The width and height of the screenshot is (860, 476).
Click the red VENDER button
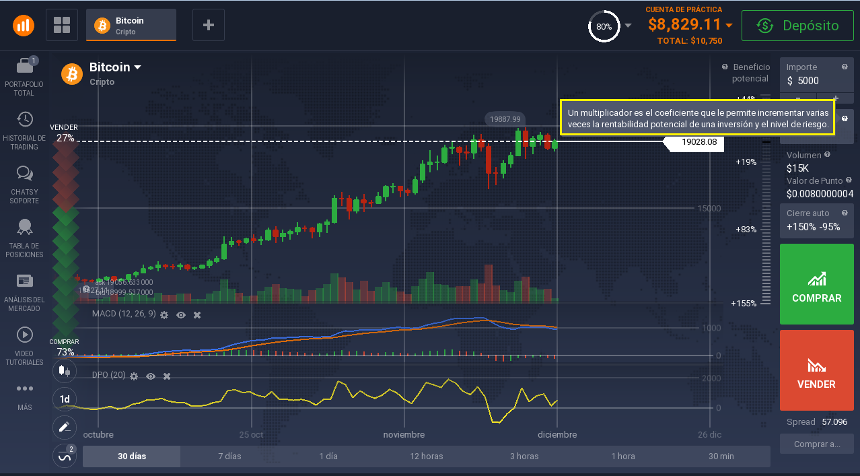pos(816,370)
